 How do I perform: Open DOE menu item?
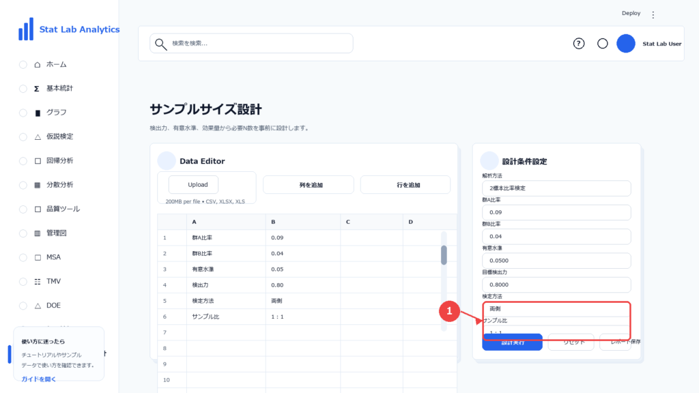[x=53, y=306]
